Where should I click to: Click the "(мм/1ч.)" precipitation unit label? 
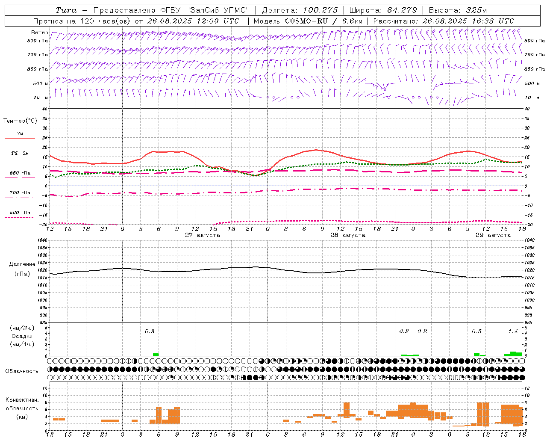[x=22, y=344]
